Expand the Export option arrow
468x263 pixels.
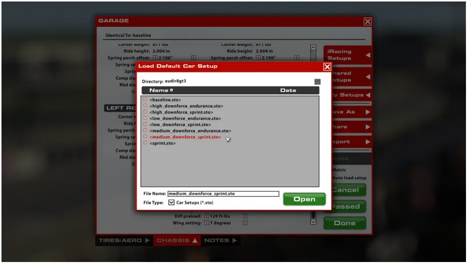[368, 142]
